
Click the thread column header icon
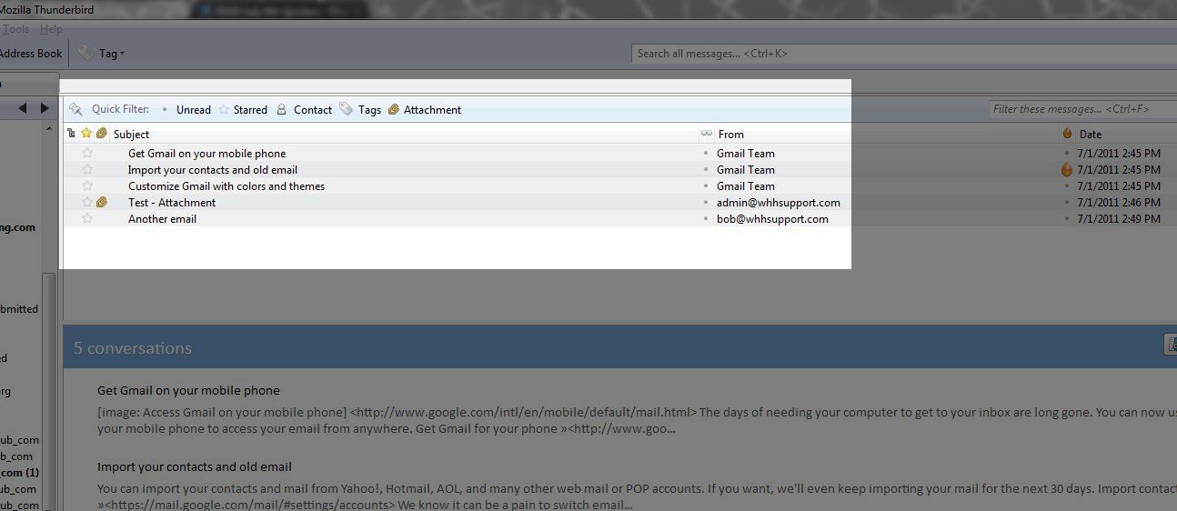[x=72, y=134]
